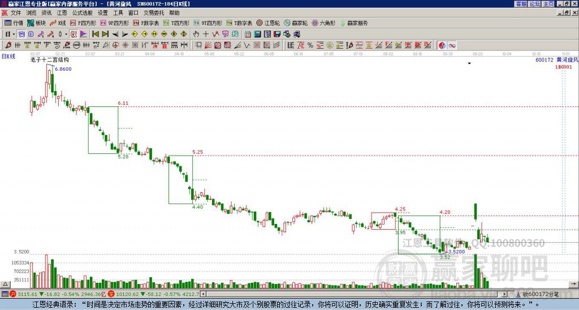Open the 文件 menu

(x=16, y=13)
